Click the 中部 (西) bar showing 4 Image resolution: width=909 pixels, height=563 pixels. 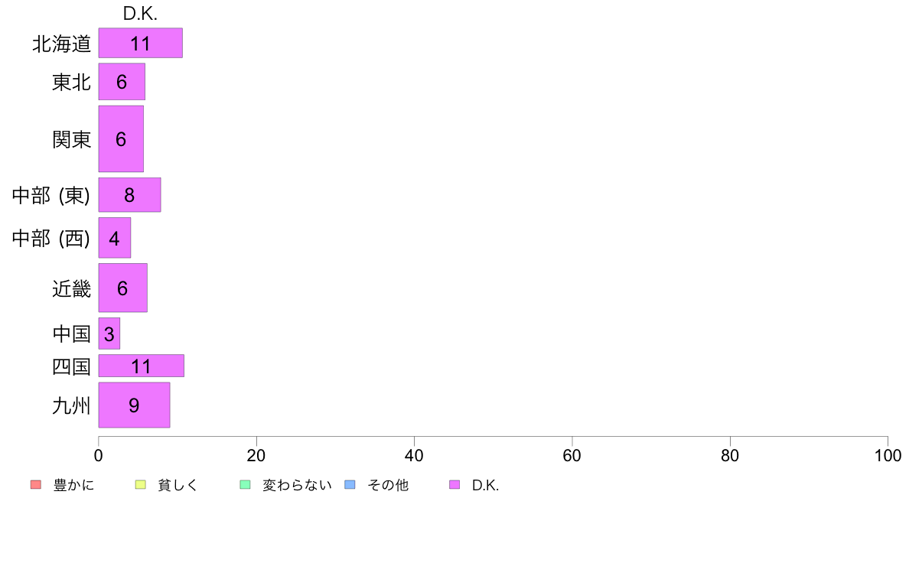coord(115,238)
